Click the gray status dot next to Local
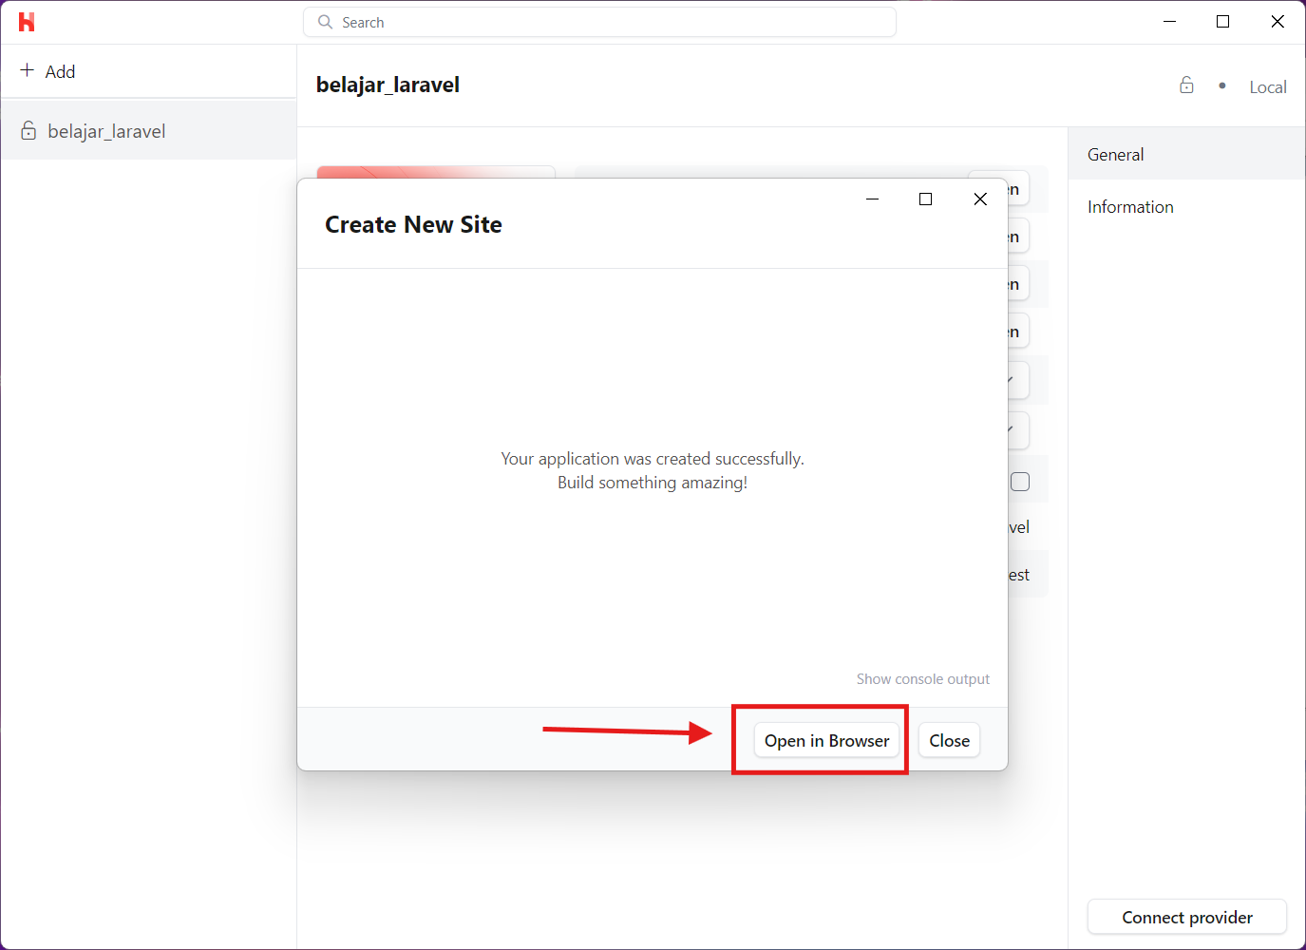1306x950 pixels. [1222, 85]
